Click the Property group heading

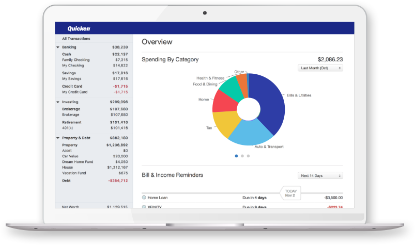(x=70, y=145)
